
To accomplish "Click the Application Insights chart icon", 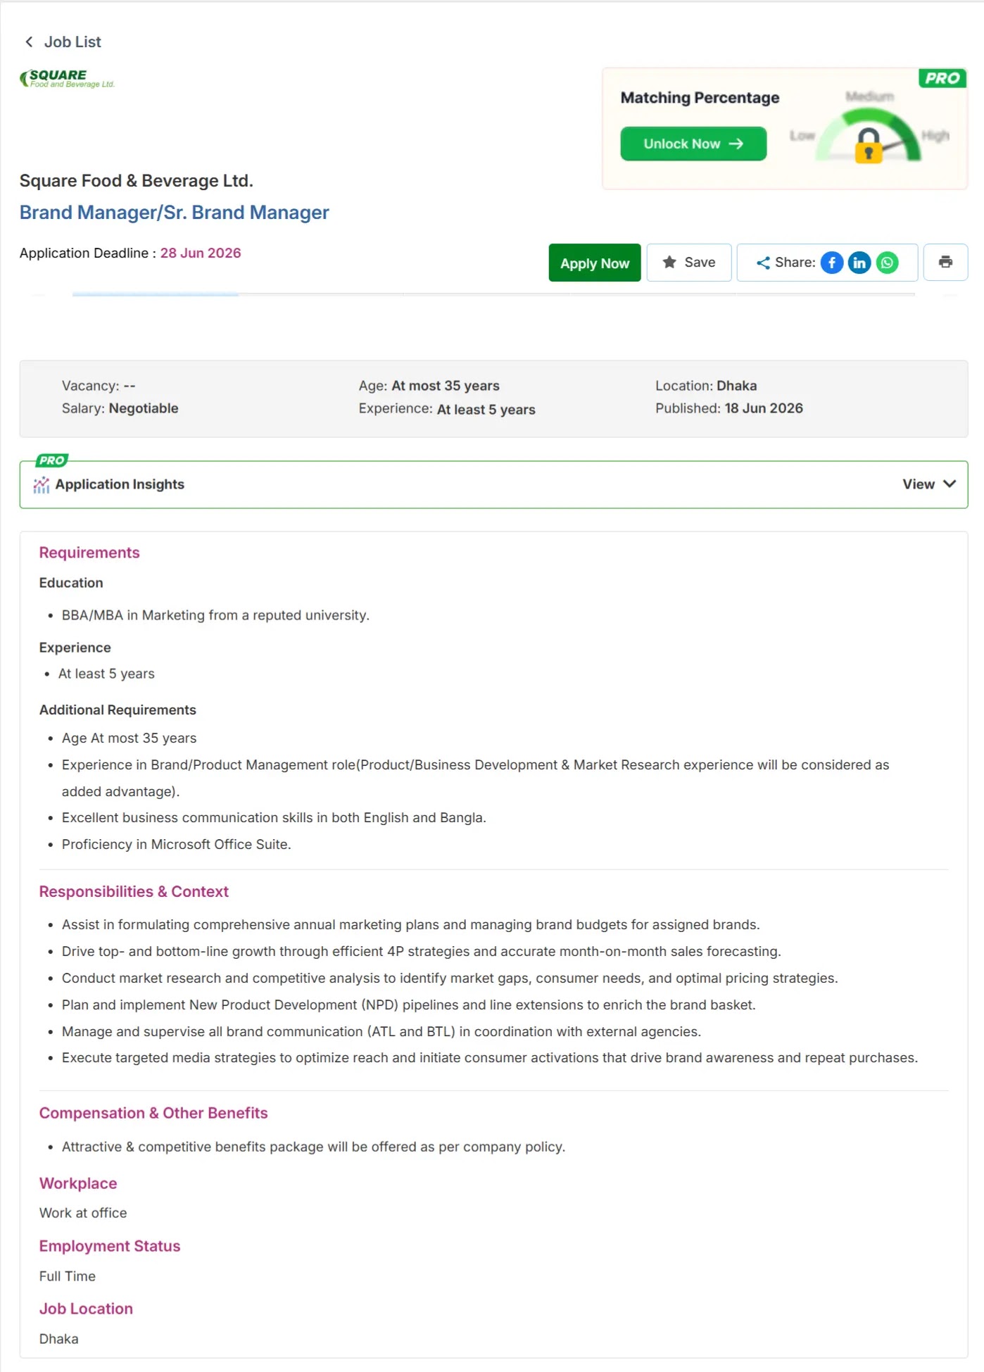I will coord(42,484).
